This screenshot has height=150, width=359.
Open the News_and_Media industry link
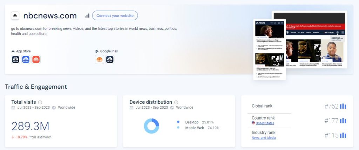(264, 138)
